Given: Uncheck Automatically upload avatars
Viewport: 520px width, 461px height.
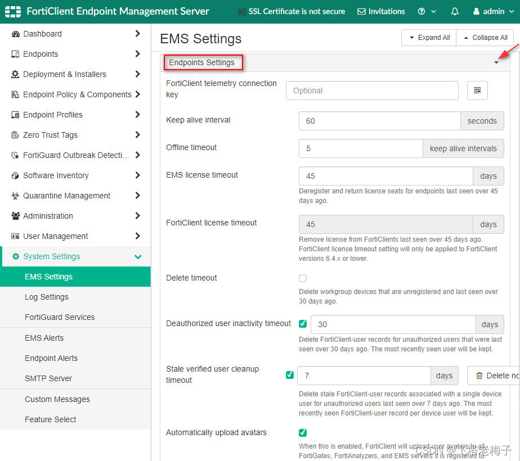Looking at the screenshot, I should click(x=303, y=433).
